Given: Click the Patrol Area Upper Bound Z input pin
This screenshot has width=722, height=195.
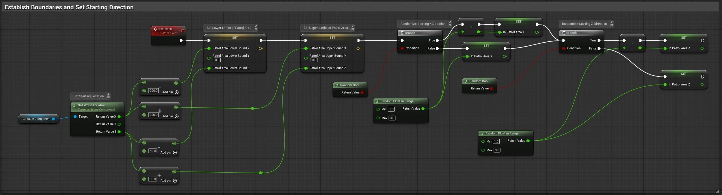Looking at the screenshot, I should pyautogui.click(x=306, y=68).
